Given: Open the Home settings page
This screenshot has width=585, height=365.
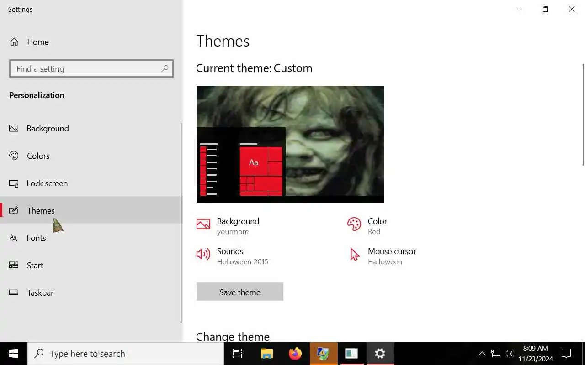Looking at the screenshot, I should click(91, 42).
